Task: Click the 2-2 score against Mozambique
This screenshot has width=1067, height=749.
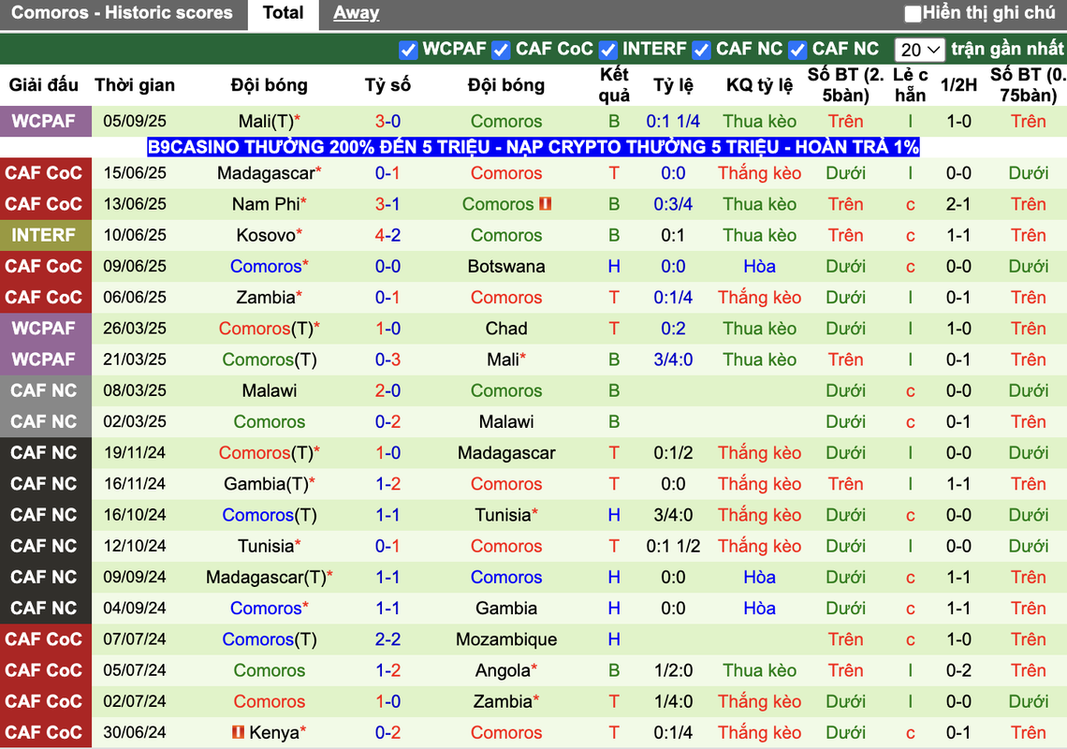Action: coord(387,639)
